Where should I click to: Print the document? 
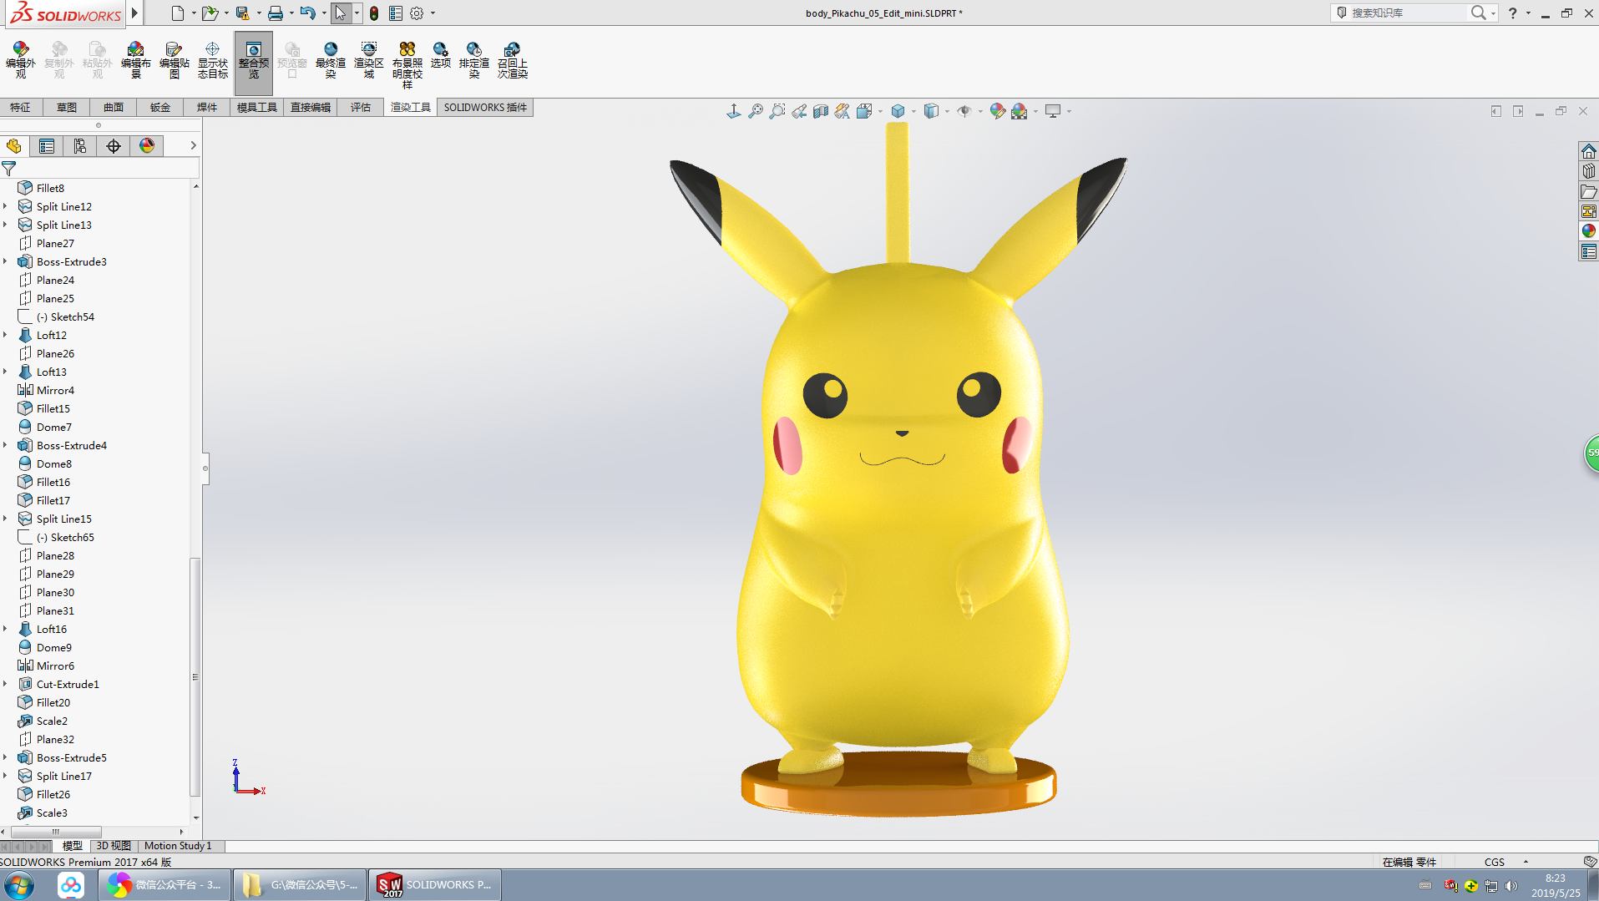(x=276, y=13)
